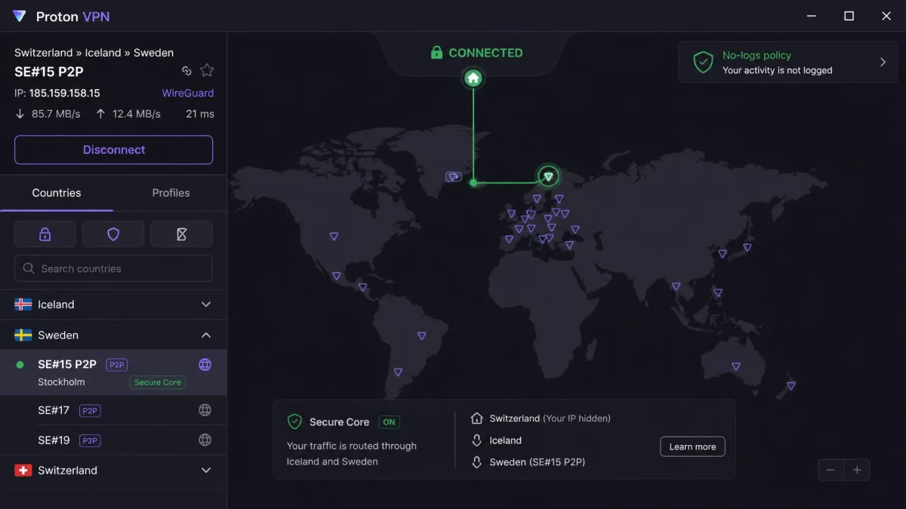Expand the Iceland server list
The height and width of the screenshot is (509, 906).
(205, 305)
